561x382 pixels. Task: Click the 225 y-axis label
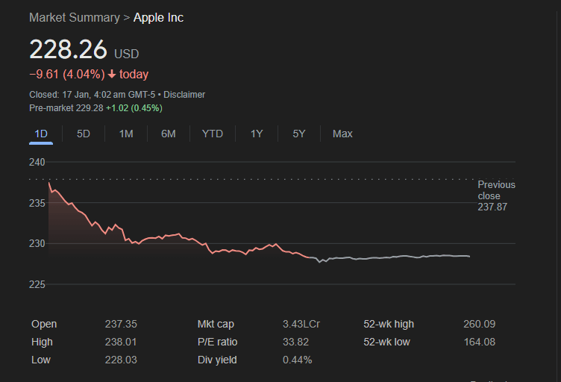pyautogui.click(x=37, y=285)
